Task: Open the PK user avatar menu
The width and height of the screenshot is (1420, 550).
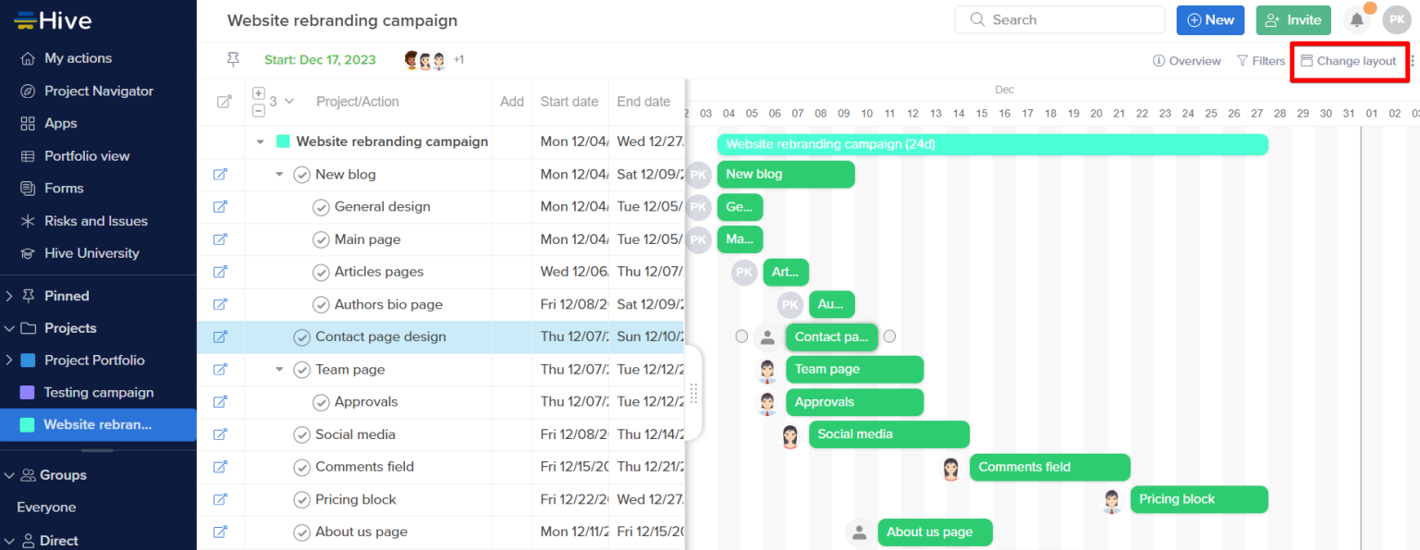Action: point(1396,20)
